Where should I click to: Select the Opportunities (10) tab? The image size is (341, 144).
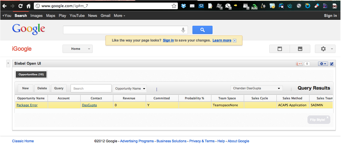31,74
